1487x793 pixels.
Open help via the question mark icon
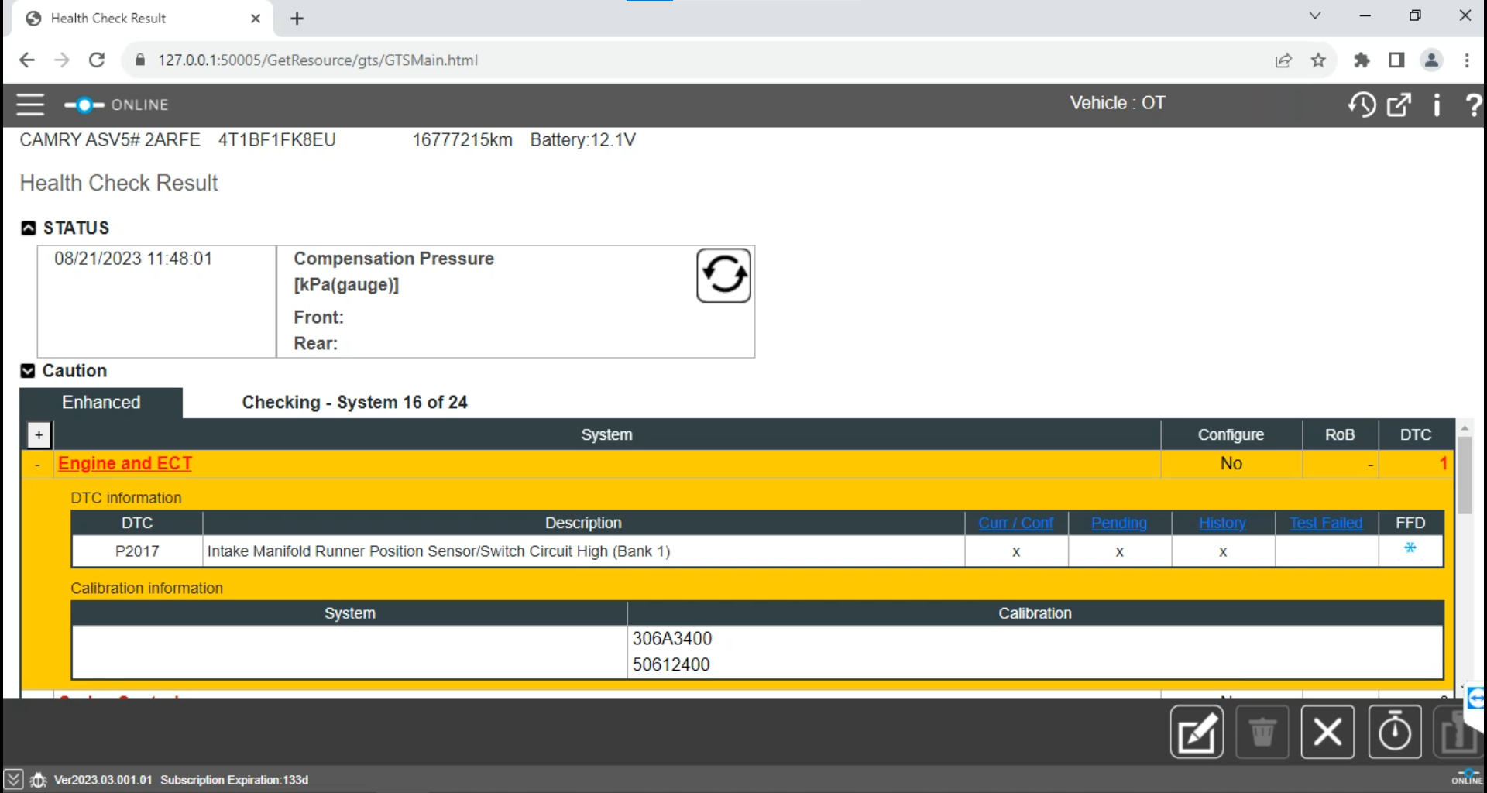[1473, 105]
